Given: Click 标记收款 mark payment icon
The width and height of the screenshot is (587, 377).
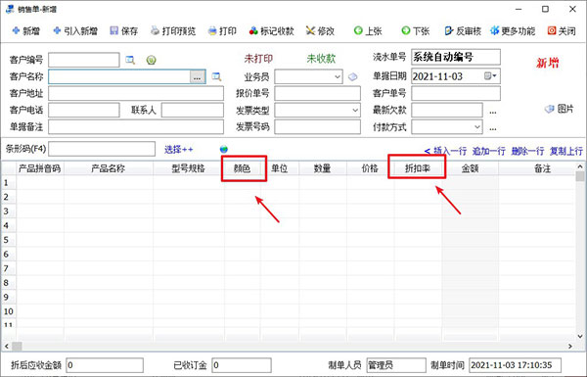Looking at the screenshot, I should [253, 30].
